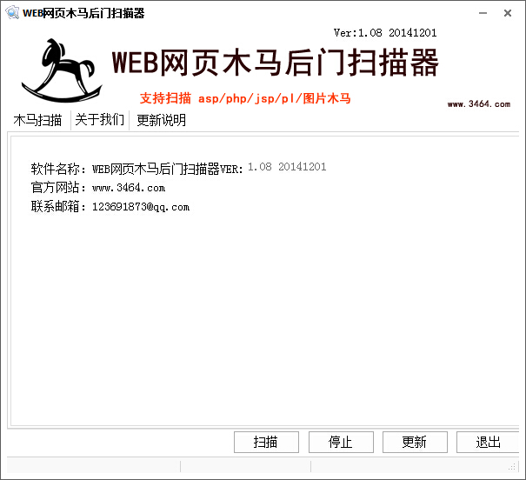The image size is (526, 480).
Task: Click the leftmost status bar segment
Action: [91, 466]
